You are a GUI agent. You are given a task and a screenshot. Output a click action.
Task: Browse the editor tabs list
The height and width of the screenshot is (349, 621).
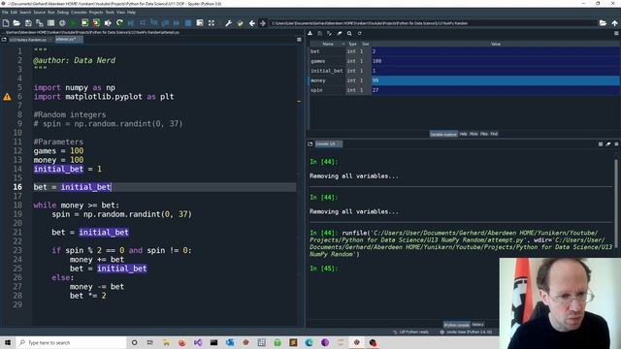4,40
